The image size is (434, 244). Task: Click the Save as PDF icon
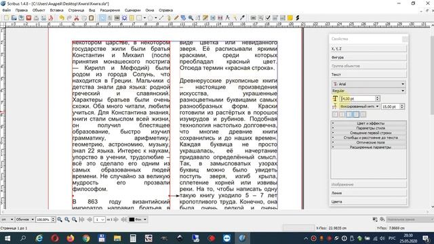click(51, 18)
